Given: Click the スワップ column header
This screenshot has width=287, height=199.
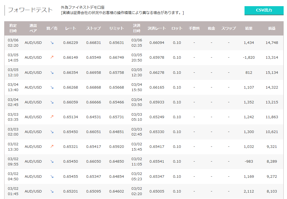Looking at the screenshot, I should click(x=229, y=29).
